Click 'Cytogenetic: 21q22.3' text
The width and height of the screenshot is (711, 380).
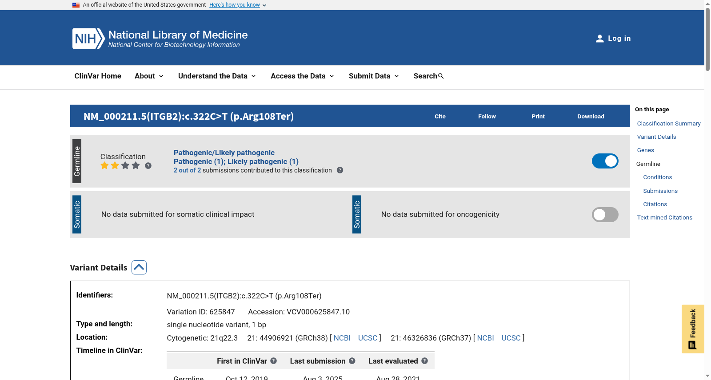202,338
